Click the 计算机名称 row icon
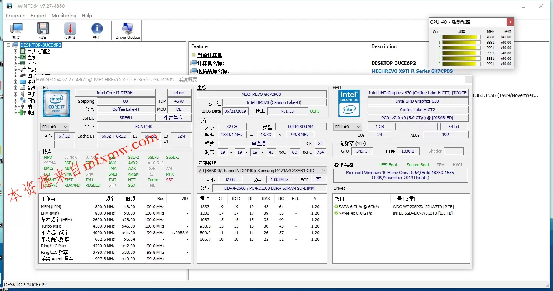 pos(194,63)
